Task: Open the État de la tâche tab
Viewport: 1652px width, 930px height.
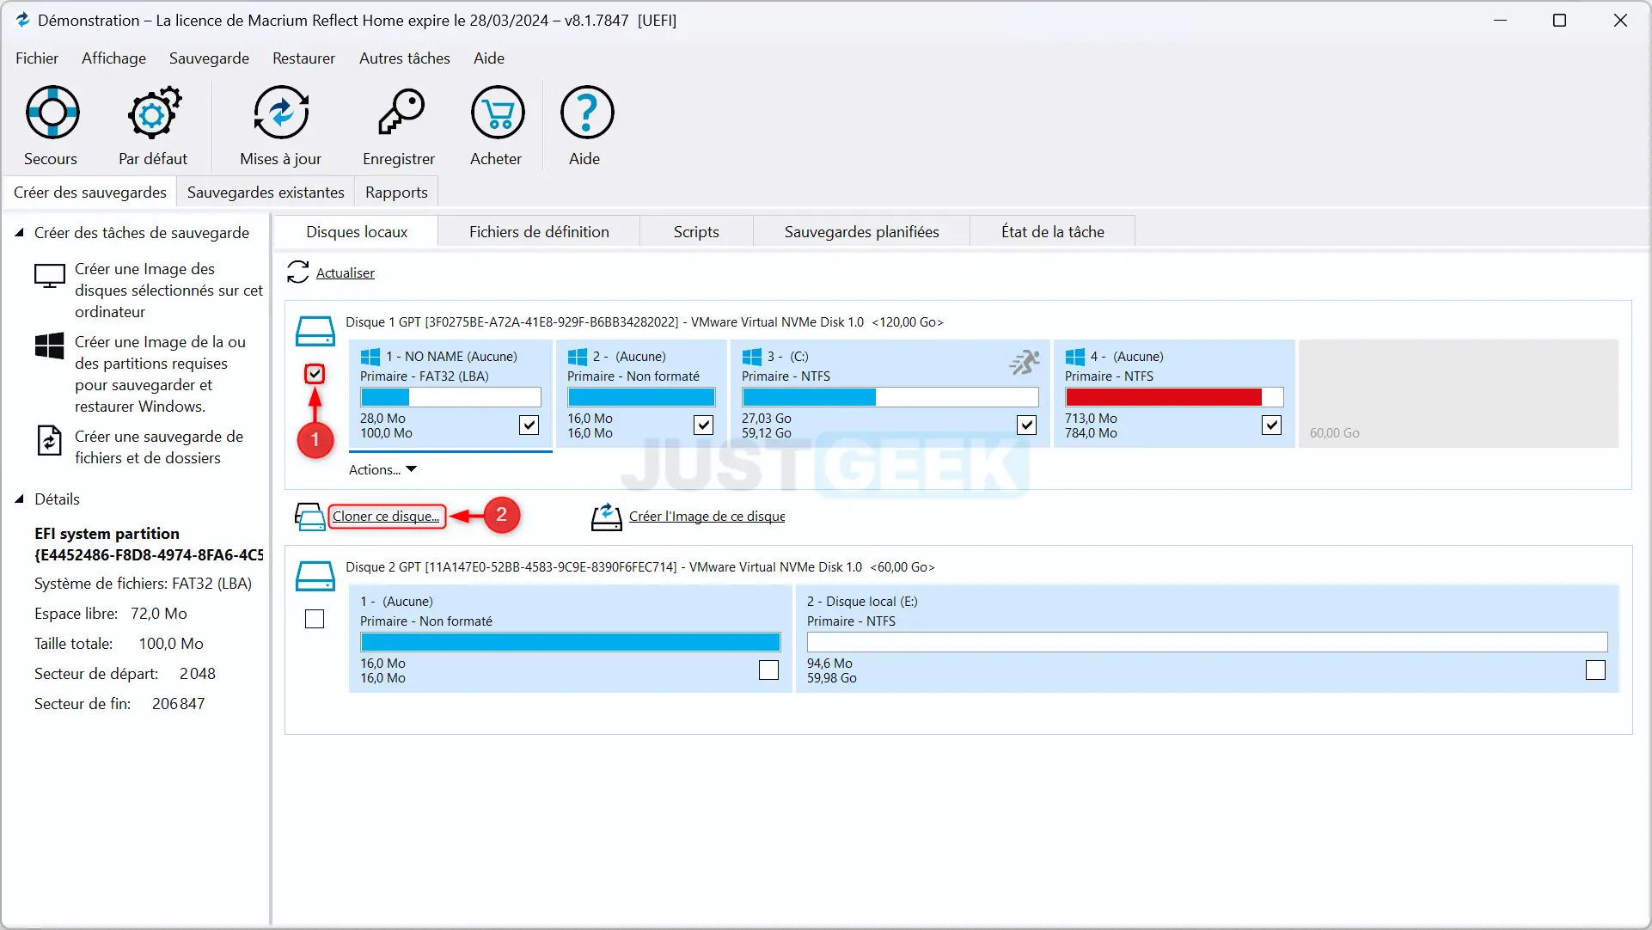Action: coord(1052,231)
